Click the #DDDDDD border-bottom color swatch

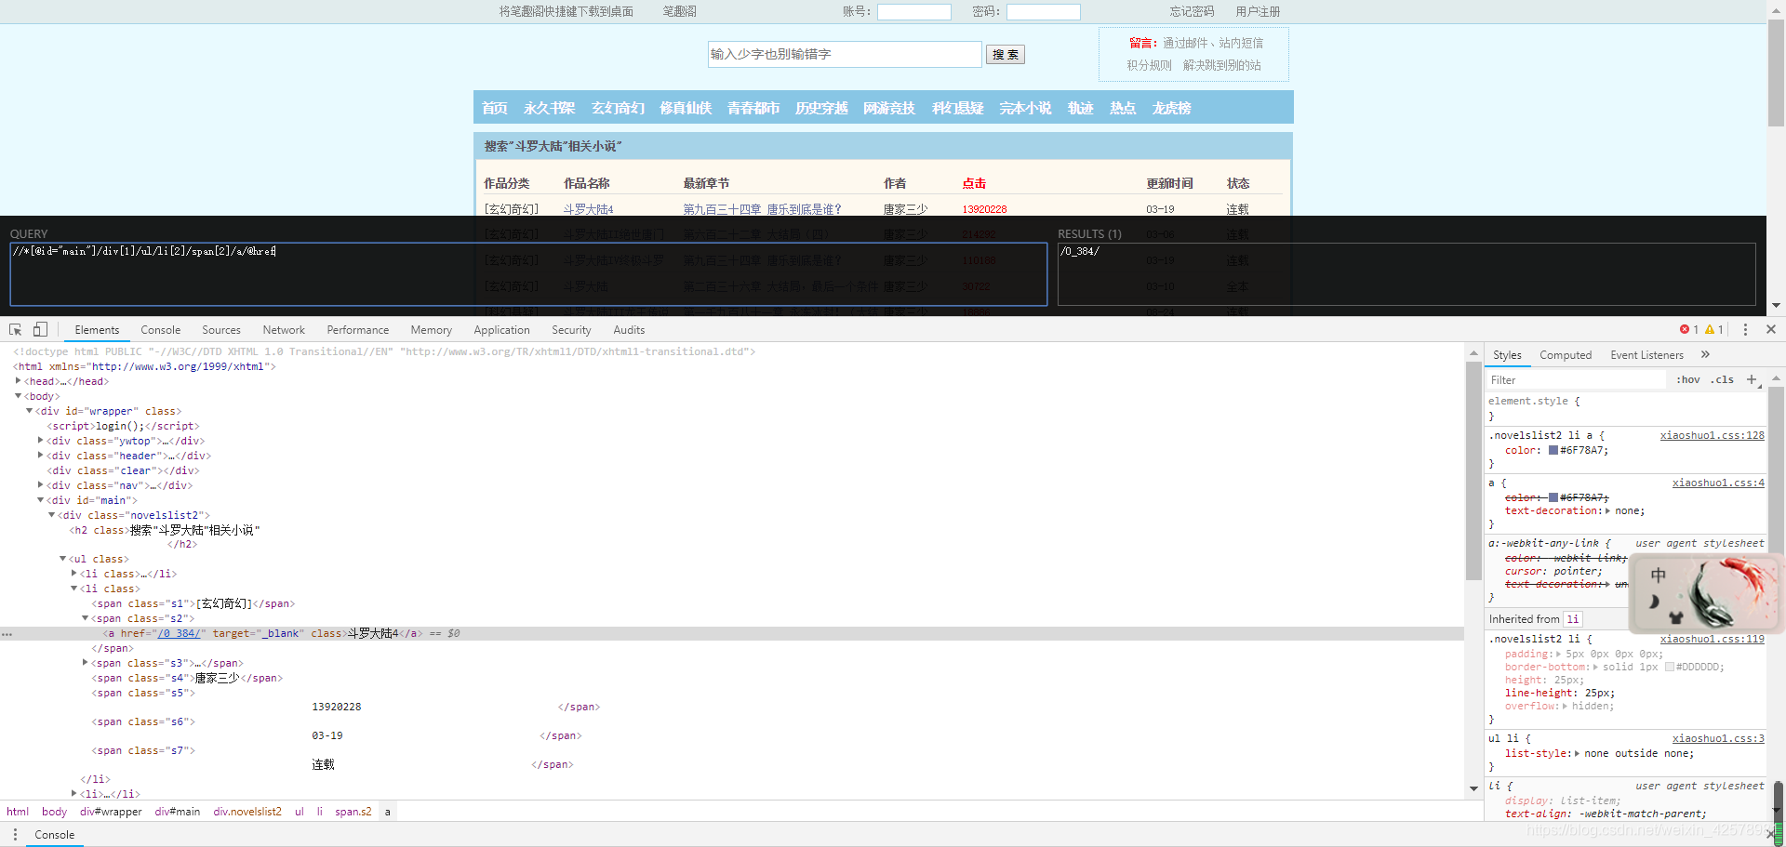click(x=1670, y=667)
